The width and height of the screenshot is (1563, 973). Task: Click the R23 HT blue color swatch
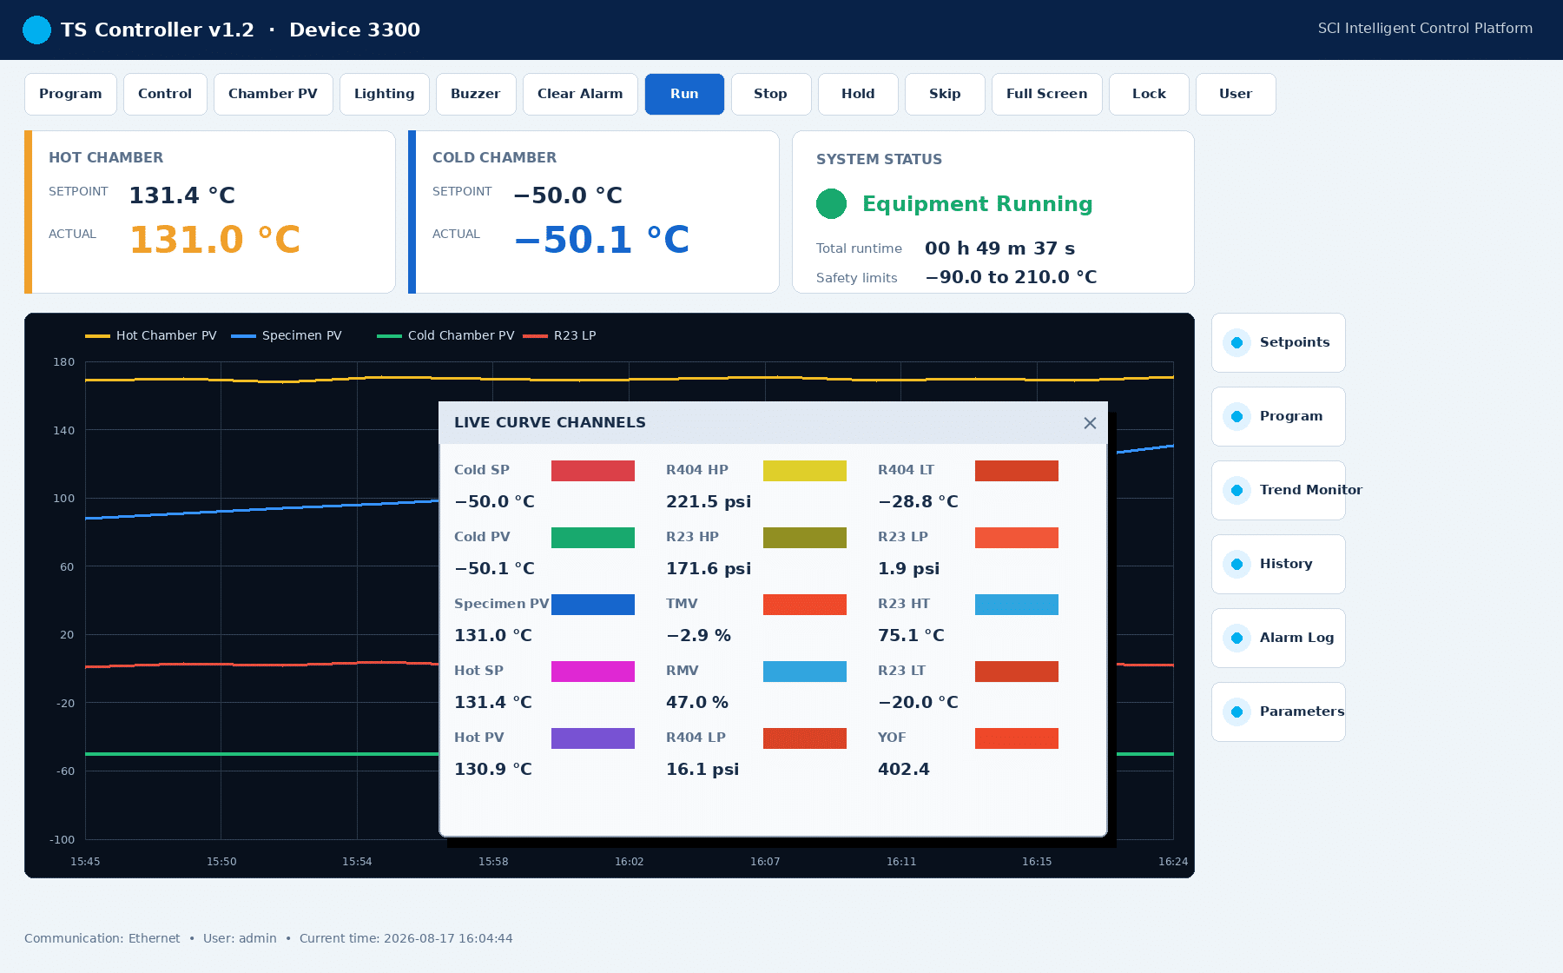1017,605
